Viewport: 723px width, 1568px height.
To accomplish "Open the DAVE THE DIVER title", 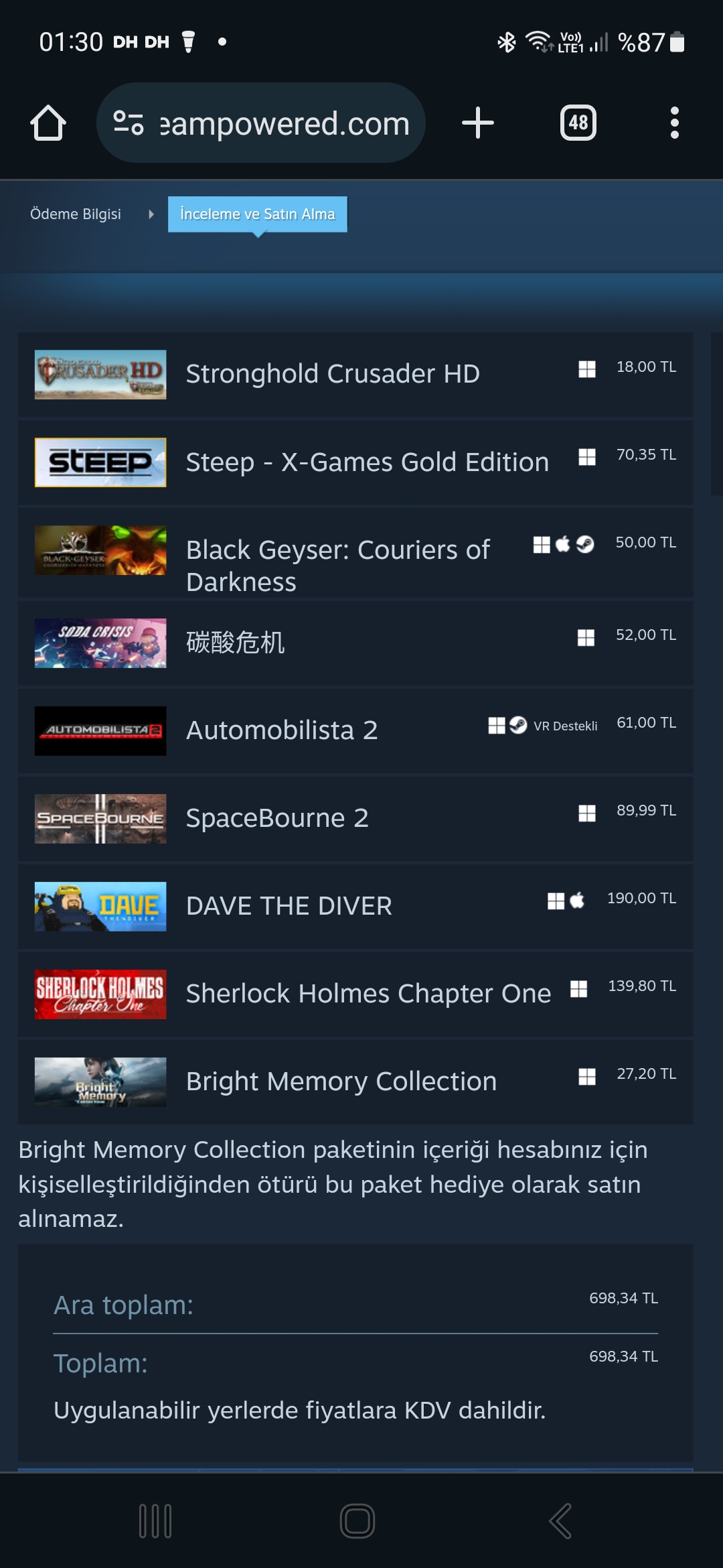I will click(x=289, y=906).
